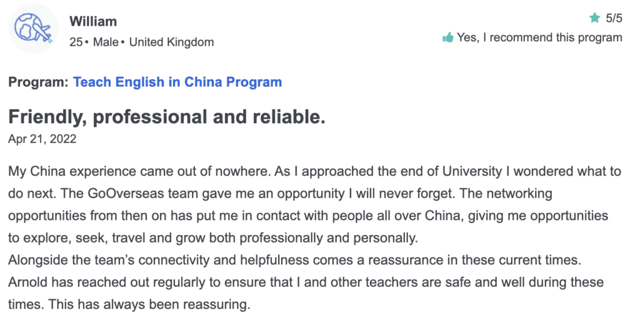
Task: Click the reviewer age 25
Action: 76,42
